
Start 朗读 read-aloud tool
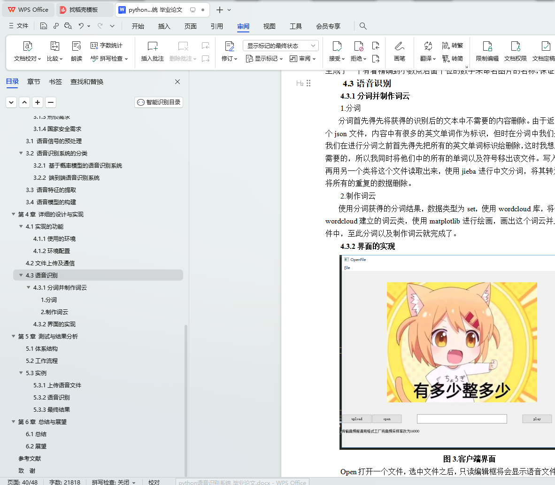point(77,52)
